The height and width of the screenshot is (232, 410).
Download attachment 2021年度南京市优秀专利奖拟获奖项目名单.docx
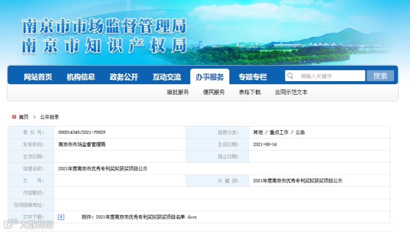click(139, 217)
